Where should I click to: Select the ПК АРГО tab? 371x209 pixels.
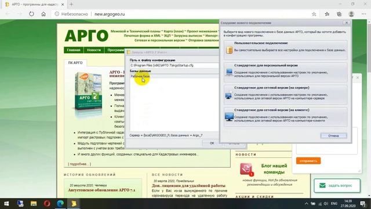(x=75, y=63)
